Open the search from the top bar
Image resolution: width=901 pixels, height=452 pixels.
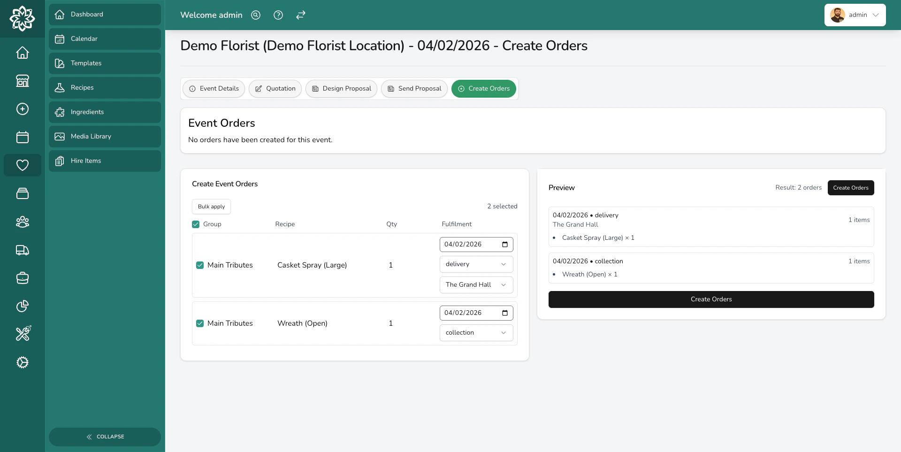(255, 15)
